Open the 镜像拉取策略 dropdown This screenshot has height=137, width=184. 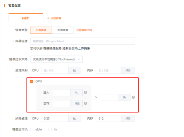(x=56, y=59)
